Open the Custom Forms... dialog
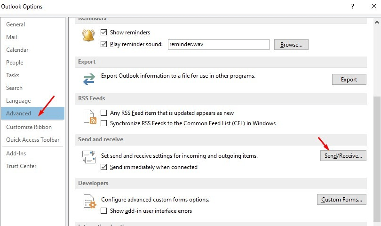 [341, 200]
